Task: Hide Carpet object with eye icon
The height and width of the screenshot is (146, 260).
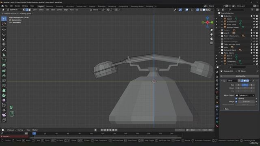Action: [254, 19]
